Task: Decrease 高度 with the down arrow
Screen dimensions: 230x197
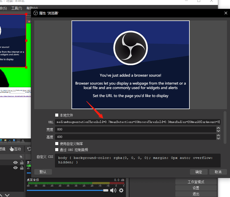Action: click(218, 138)
